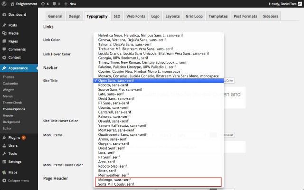Open the Grid Loop tab

194,16
